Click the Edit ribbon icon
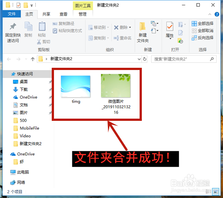This screenshot has width=223, height=198. [181, 33]
